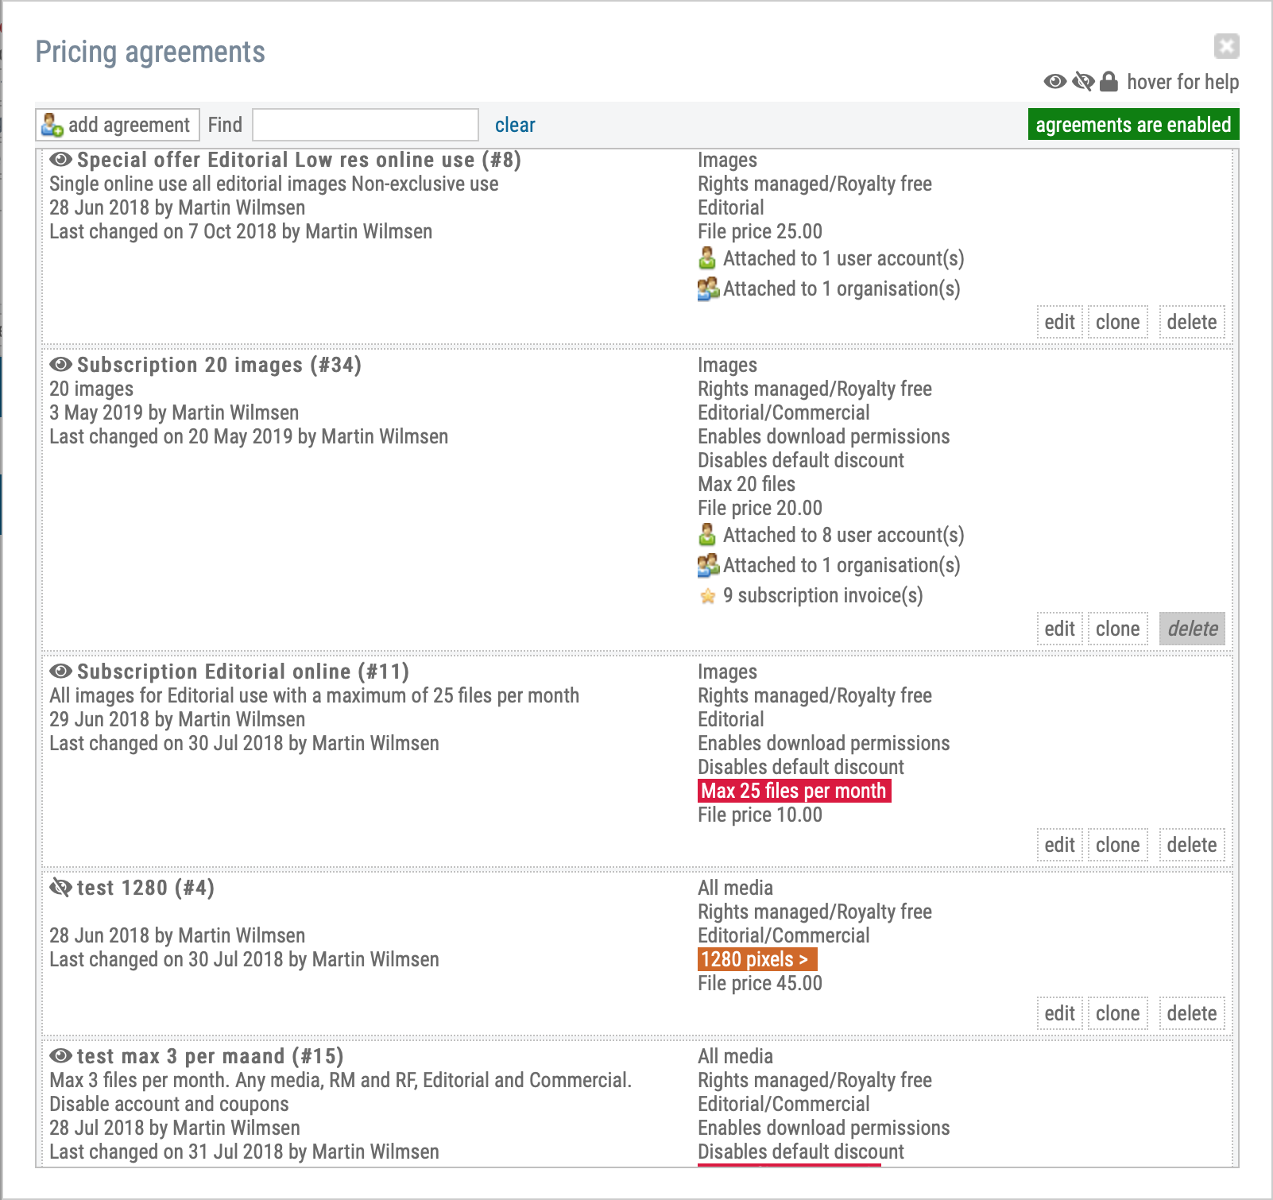
Task: Delete the test 1280 agreement
Action: click(1191, 1013)
